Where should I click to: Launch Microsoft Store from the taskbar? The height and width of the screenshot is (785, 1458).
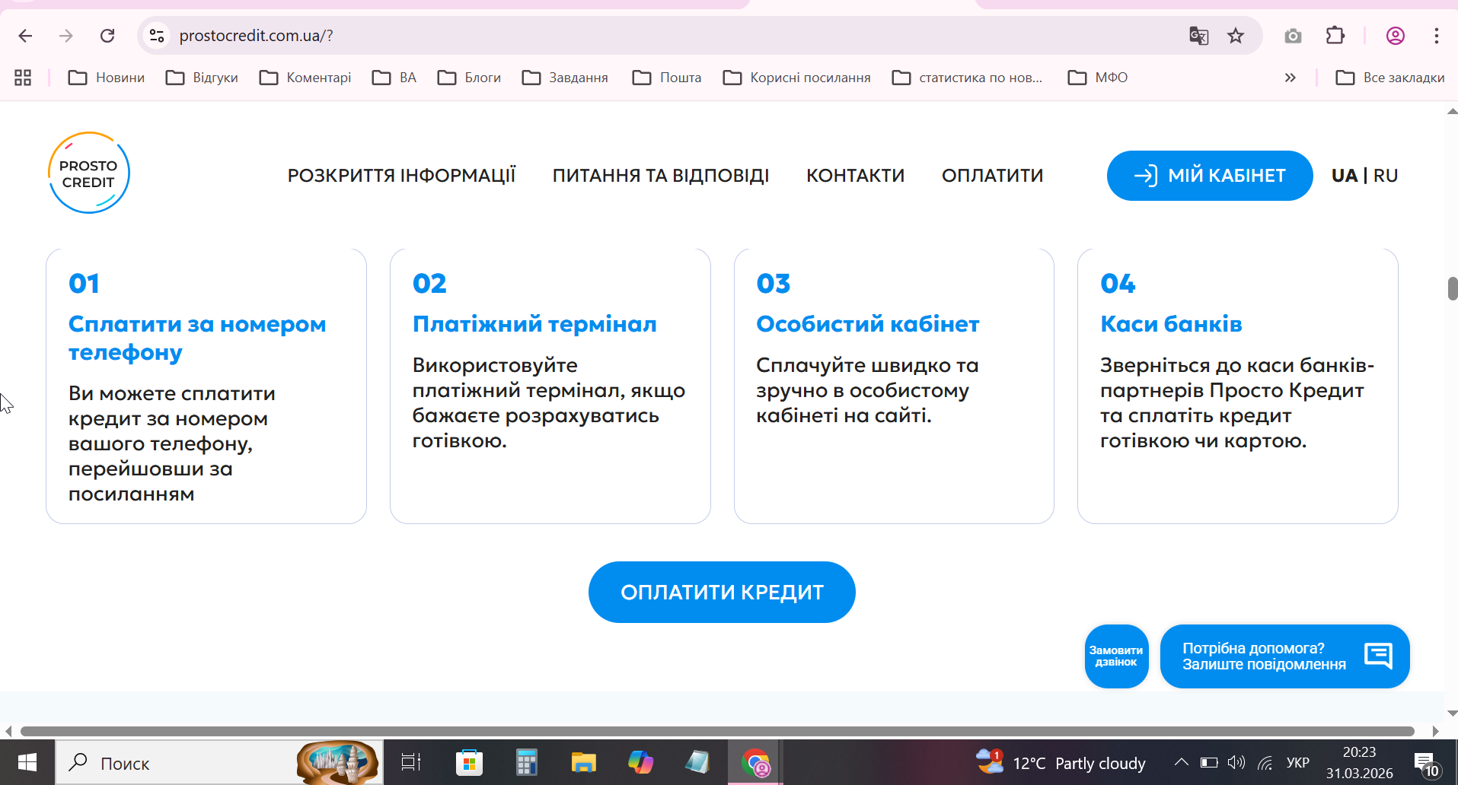[x=469, y=762]
